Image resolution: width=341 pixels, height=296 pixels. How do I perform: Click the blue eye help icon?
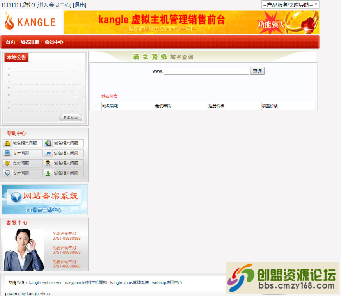point(48,153)
